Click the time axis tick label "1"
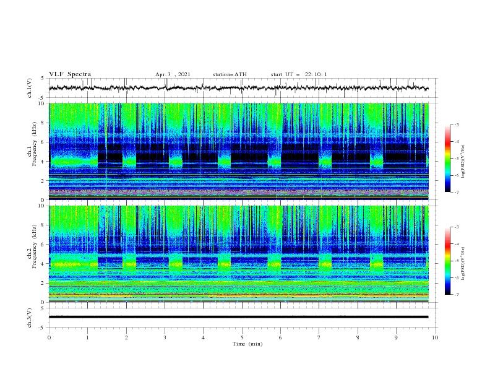The image size is (490, 379). click(x=87, y=338)
